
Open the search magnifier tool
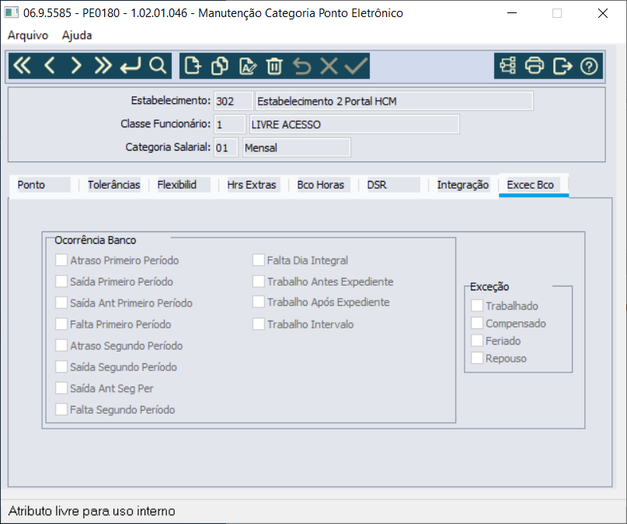pos(158,65)
